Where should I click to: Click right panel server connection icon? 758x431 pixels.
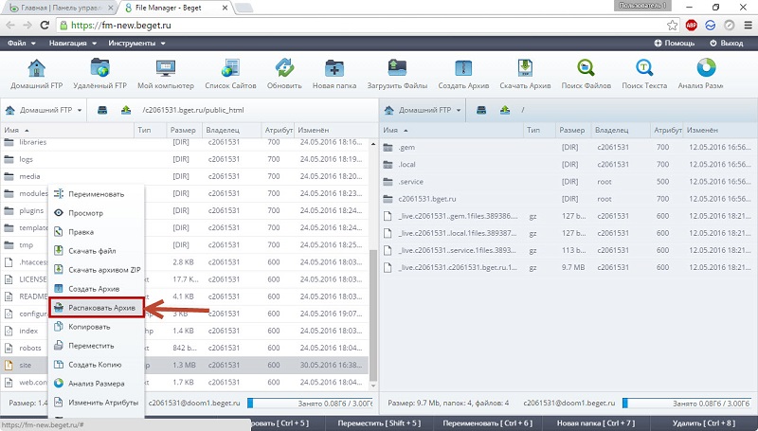coord(481,110)
